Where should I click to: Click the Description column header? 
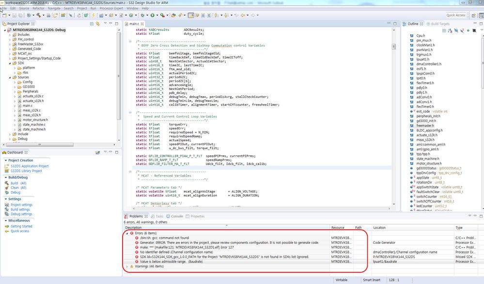[227, 227]
